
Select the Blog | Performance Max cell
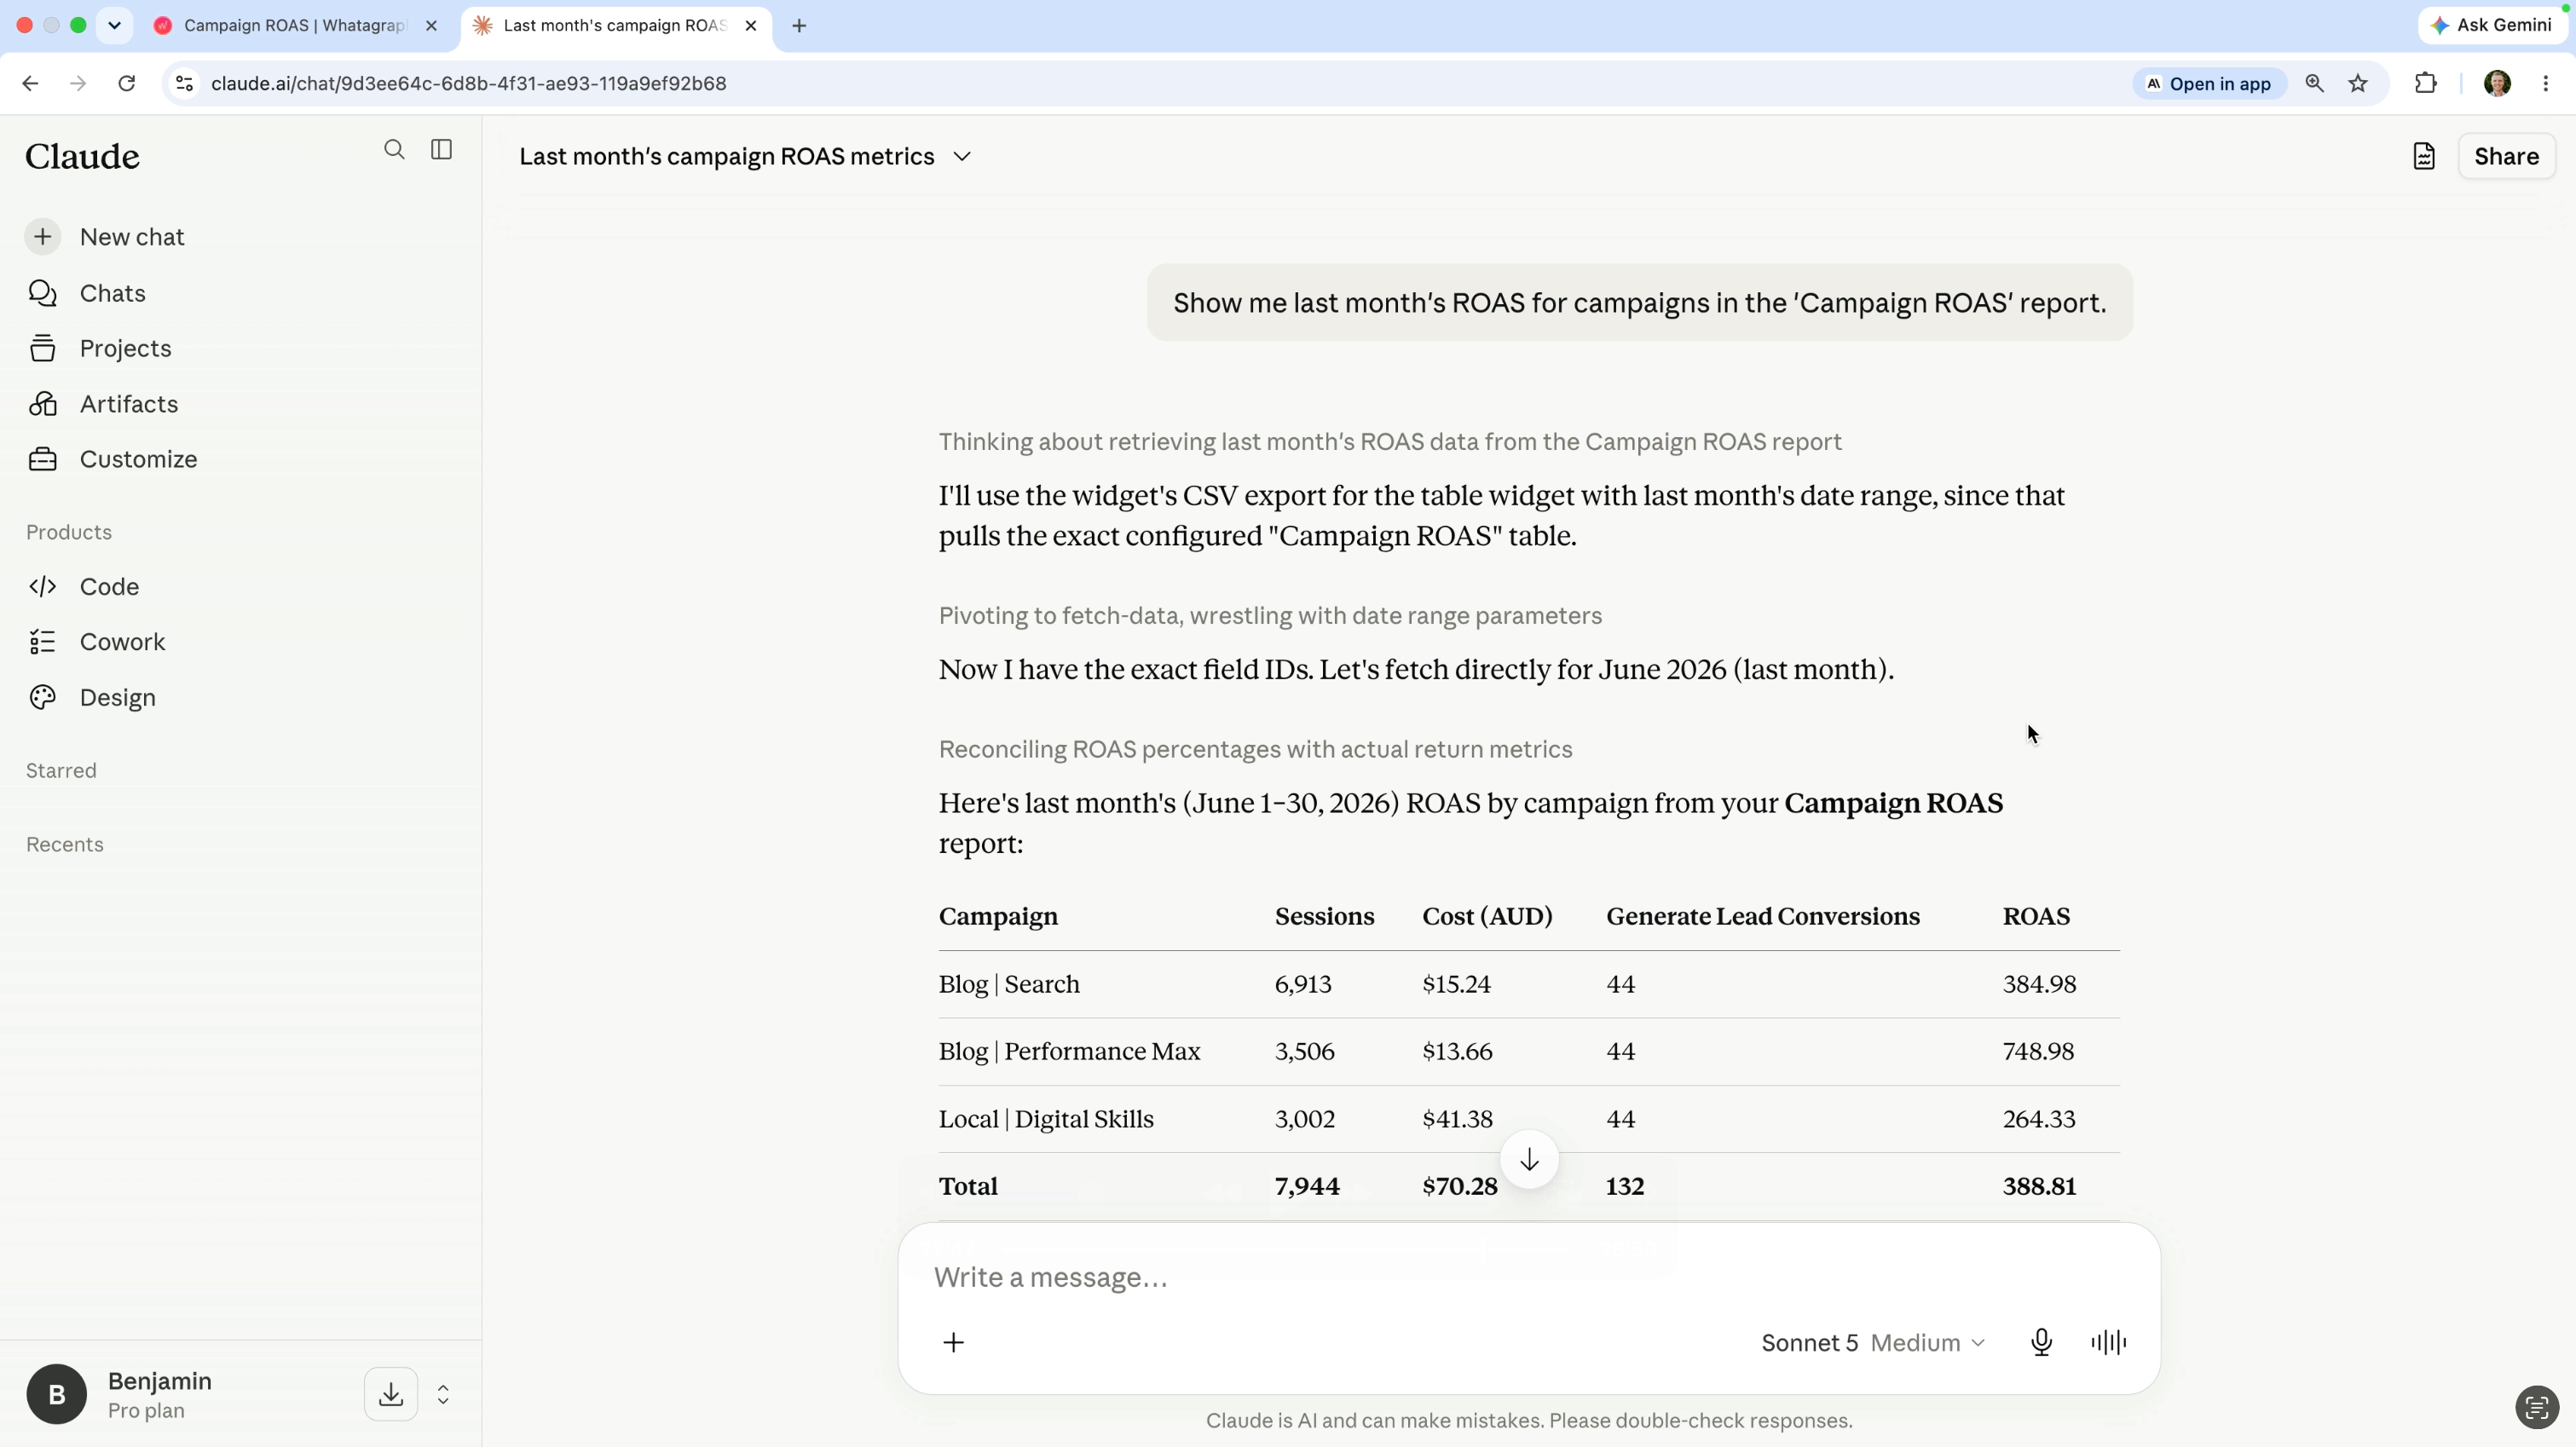(x=1069, y=1052)
